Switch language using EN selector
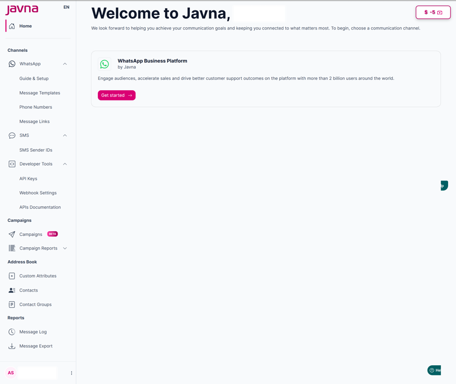 click(66, 7)
